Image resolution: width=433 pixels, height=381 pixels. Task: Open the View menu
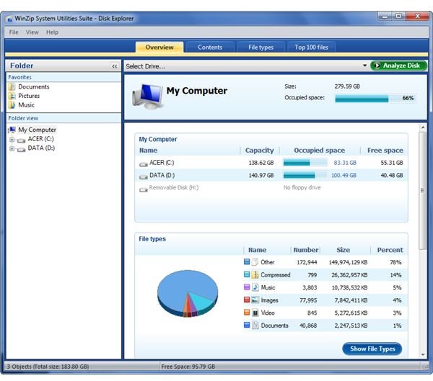32,32
